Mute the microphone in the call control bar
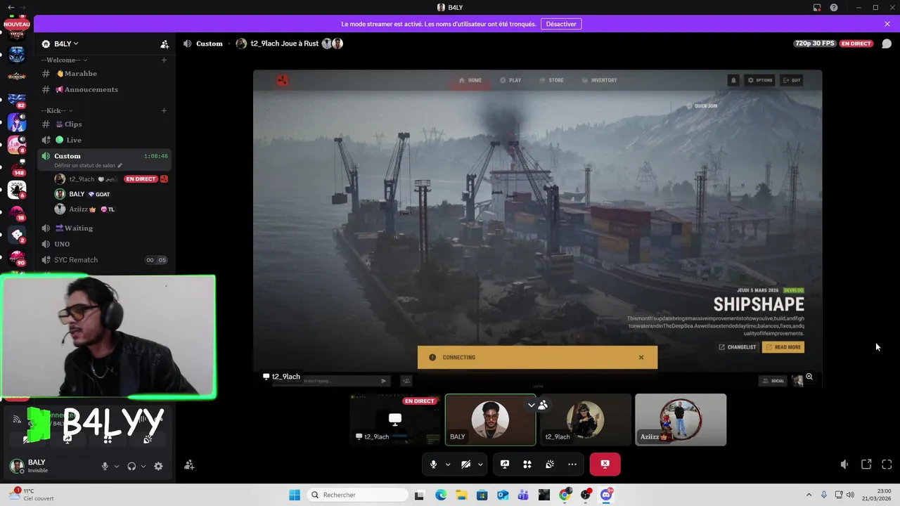This screenshot has width=900, height=506. (433, 465)
